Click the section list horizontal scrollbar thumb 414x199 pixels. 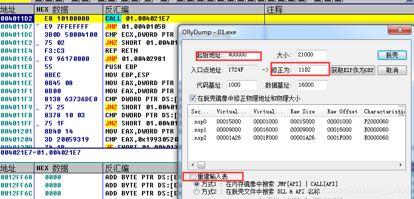[202, 165]
